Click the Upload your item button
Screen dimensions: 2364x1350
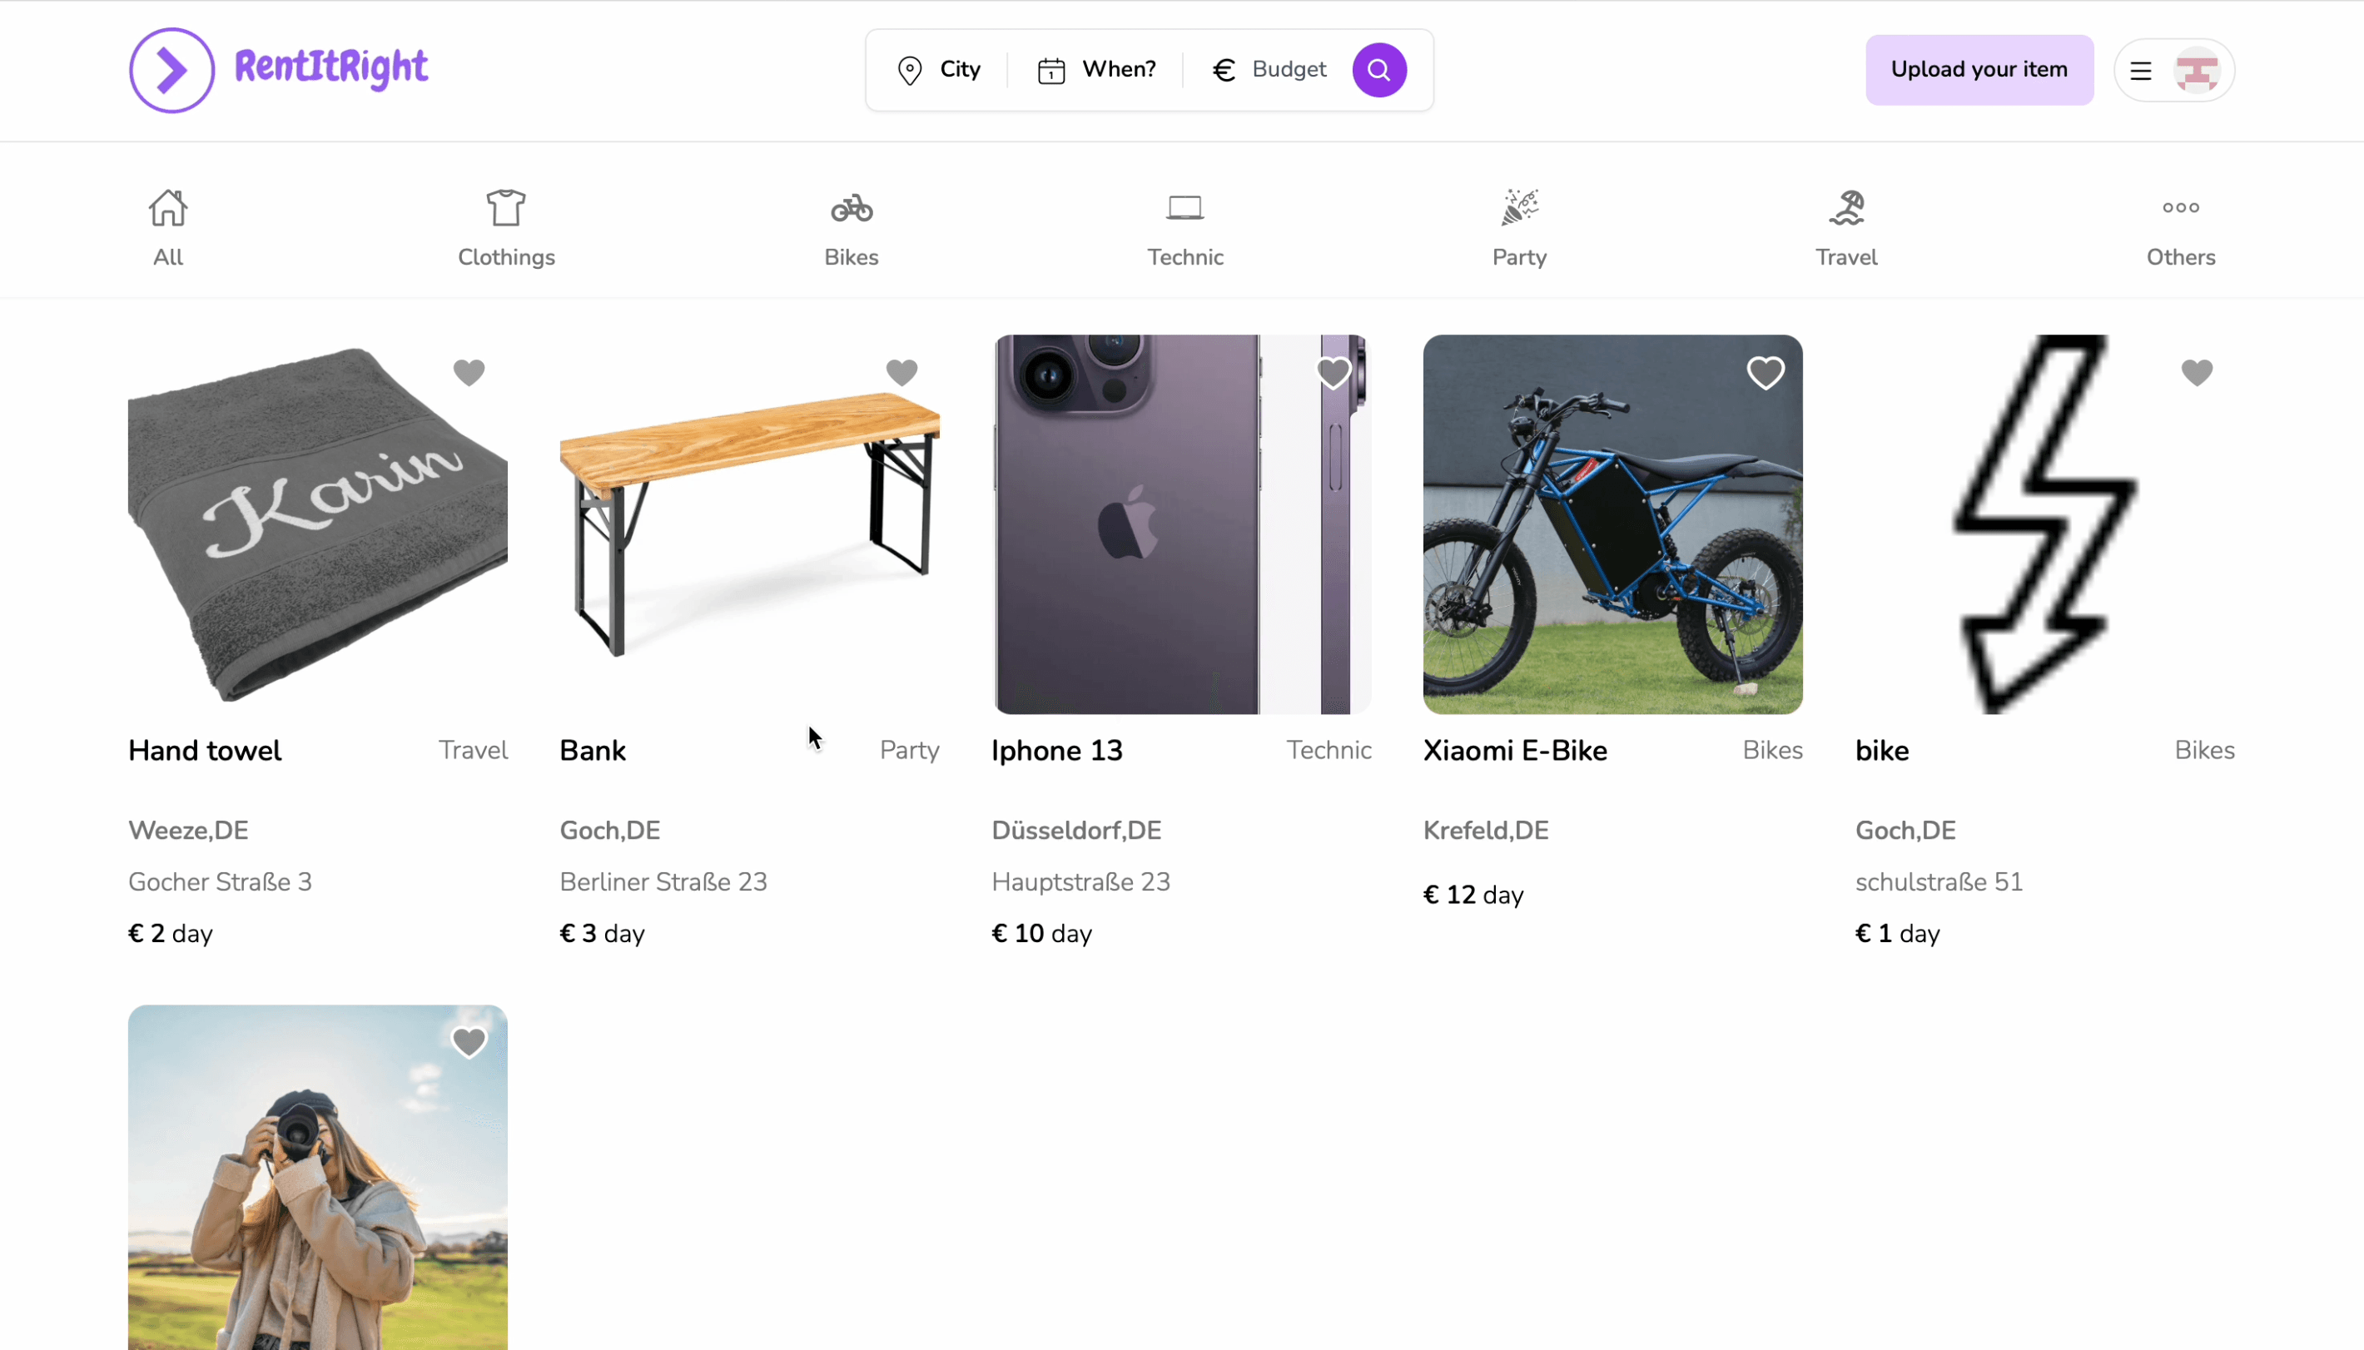pyautogui.click(x=1979, y=70)
